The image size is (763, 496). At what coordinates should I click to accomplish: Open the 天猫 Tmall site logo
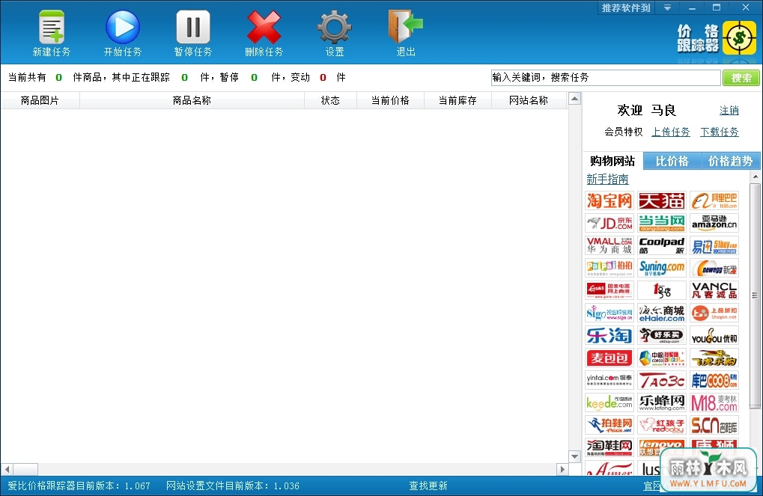click(662, 200)
